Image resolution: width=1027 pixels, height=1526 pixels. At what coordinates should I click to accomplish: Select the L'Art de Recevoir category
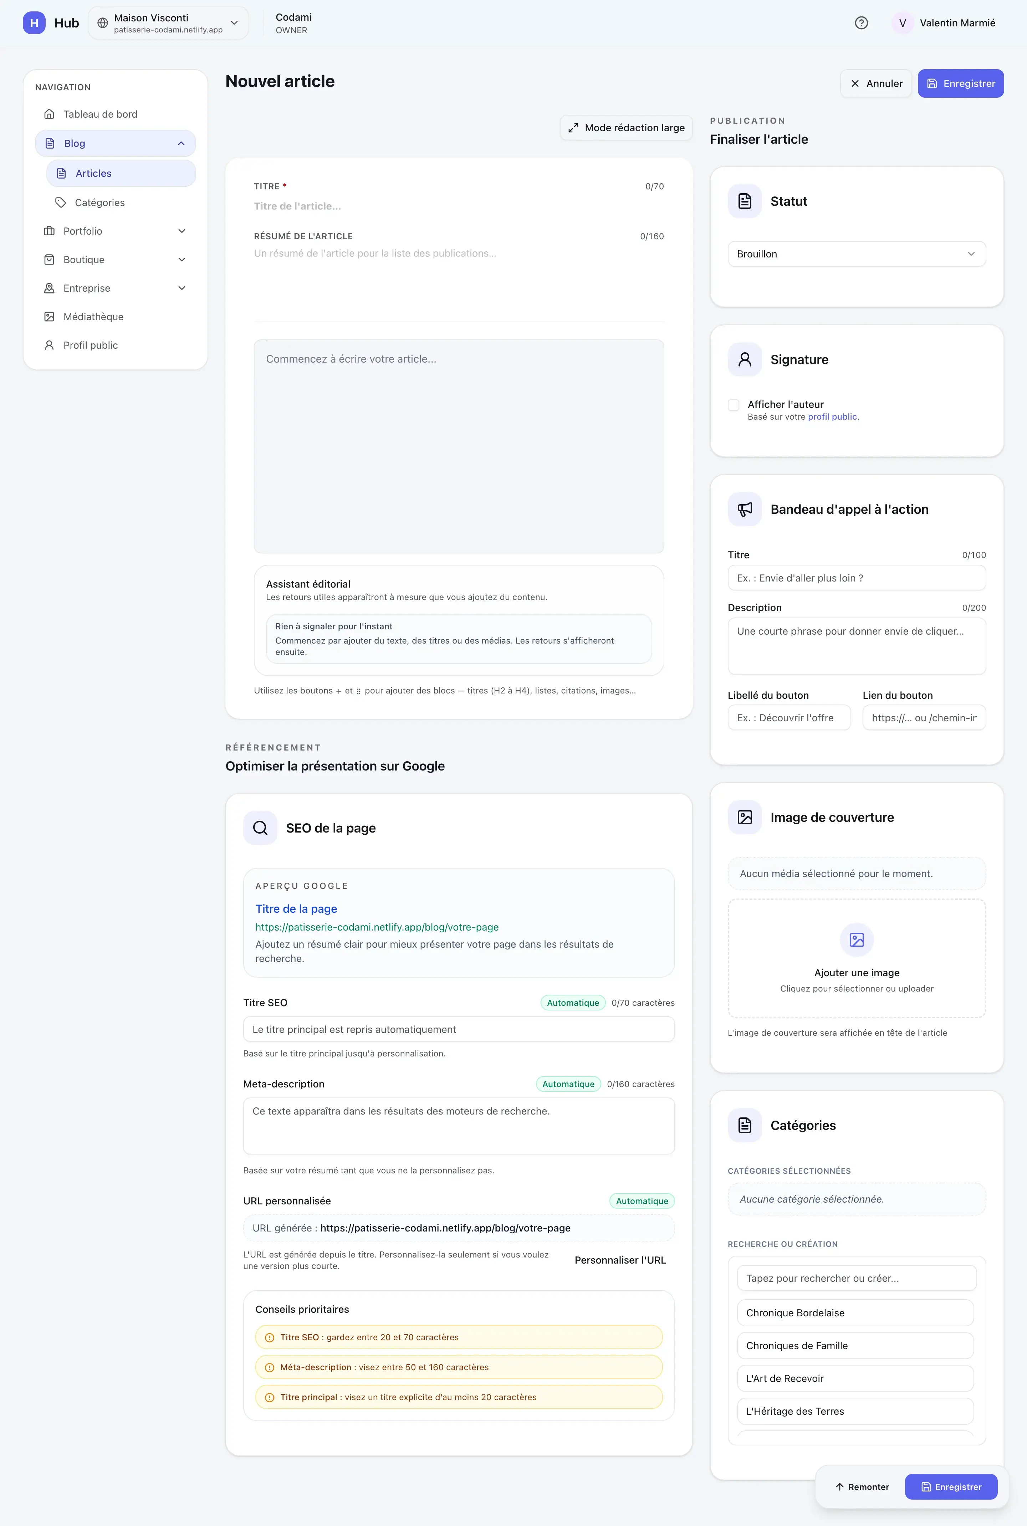tap(855, 1379)
